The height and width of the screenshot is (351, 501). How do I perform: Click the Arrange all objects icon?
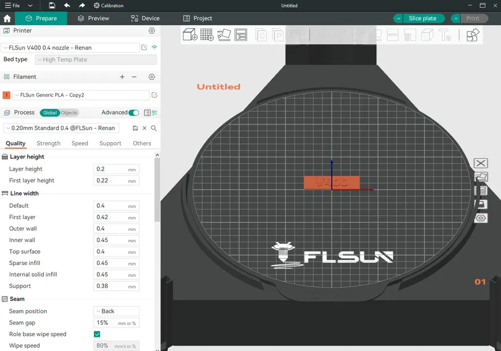tap(240, 34)
